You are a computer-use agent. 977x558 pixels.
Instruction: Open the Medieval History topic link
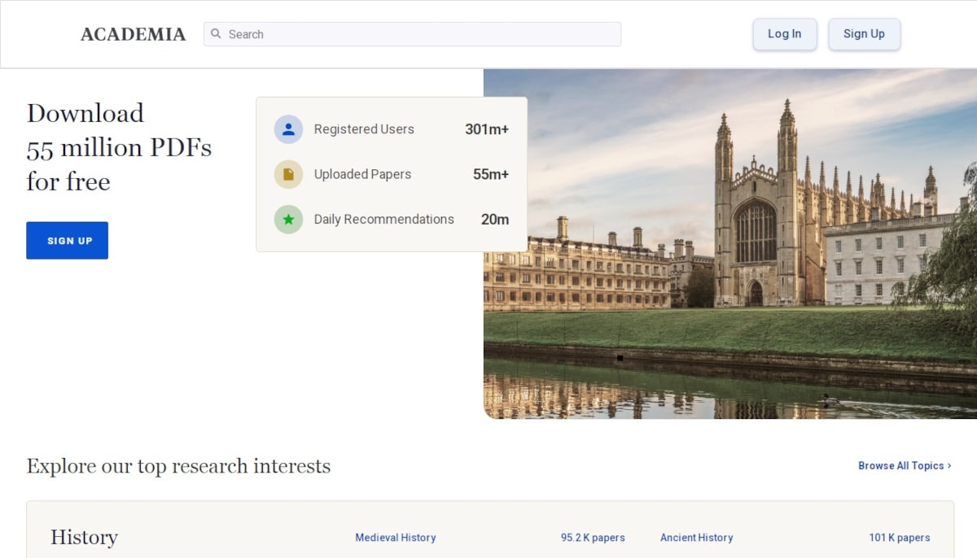tap(396, 538)
